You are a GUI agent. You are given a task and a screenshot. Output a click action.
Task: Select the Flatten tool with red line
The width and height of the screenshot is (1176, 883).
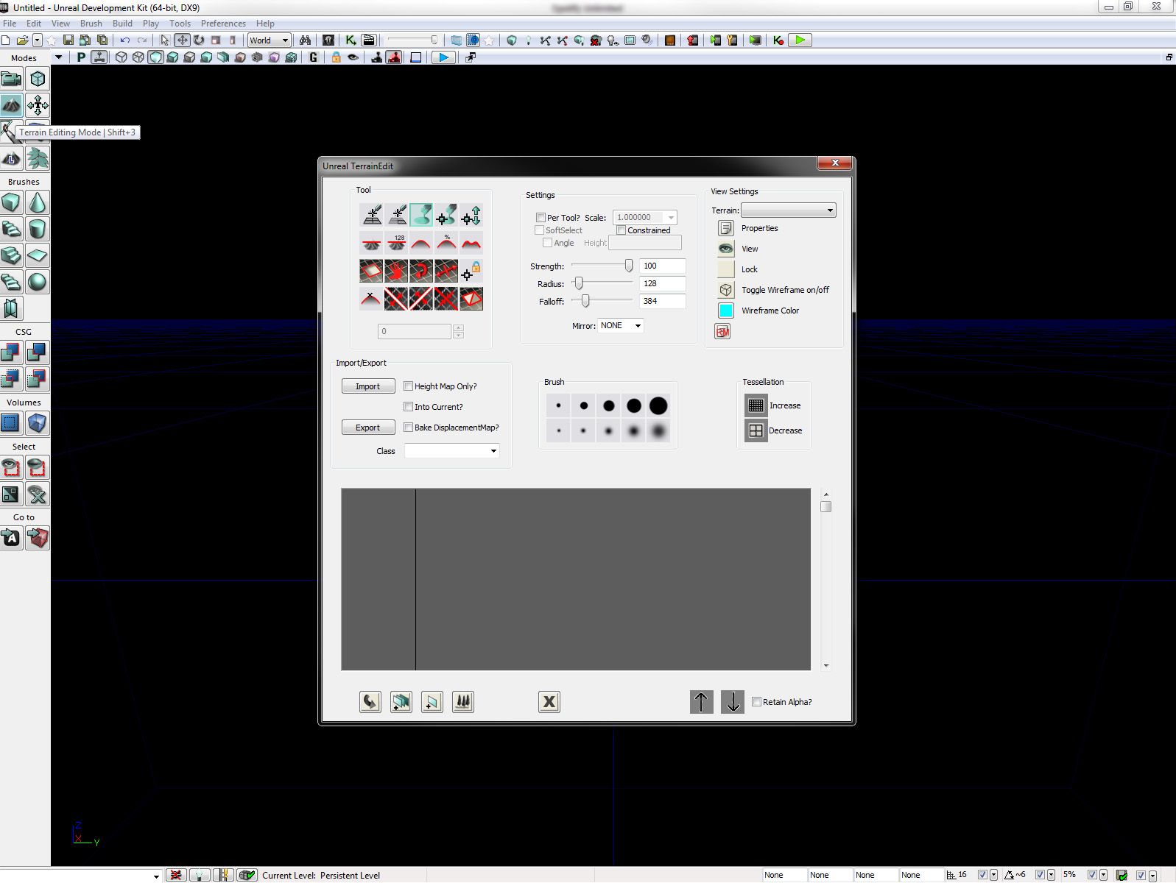[x=372, y=243]
